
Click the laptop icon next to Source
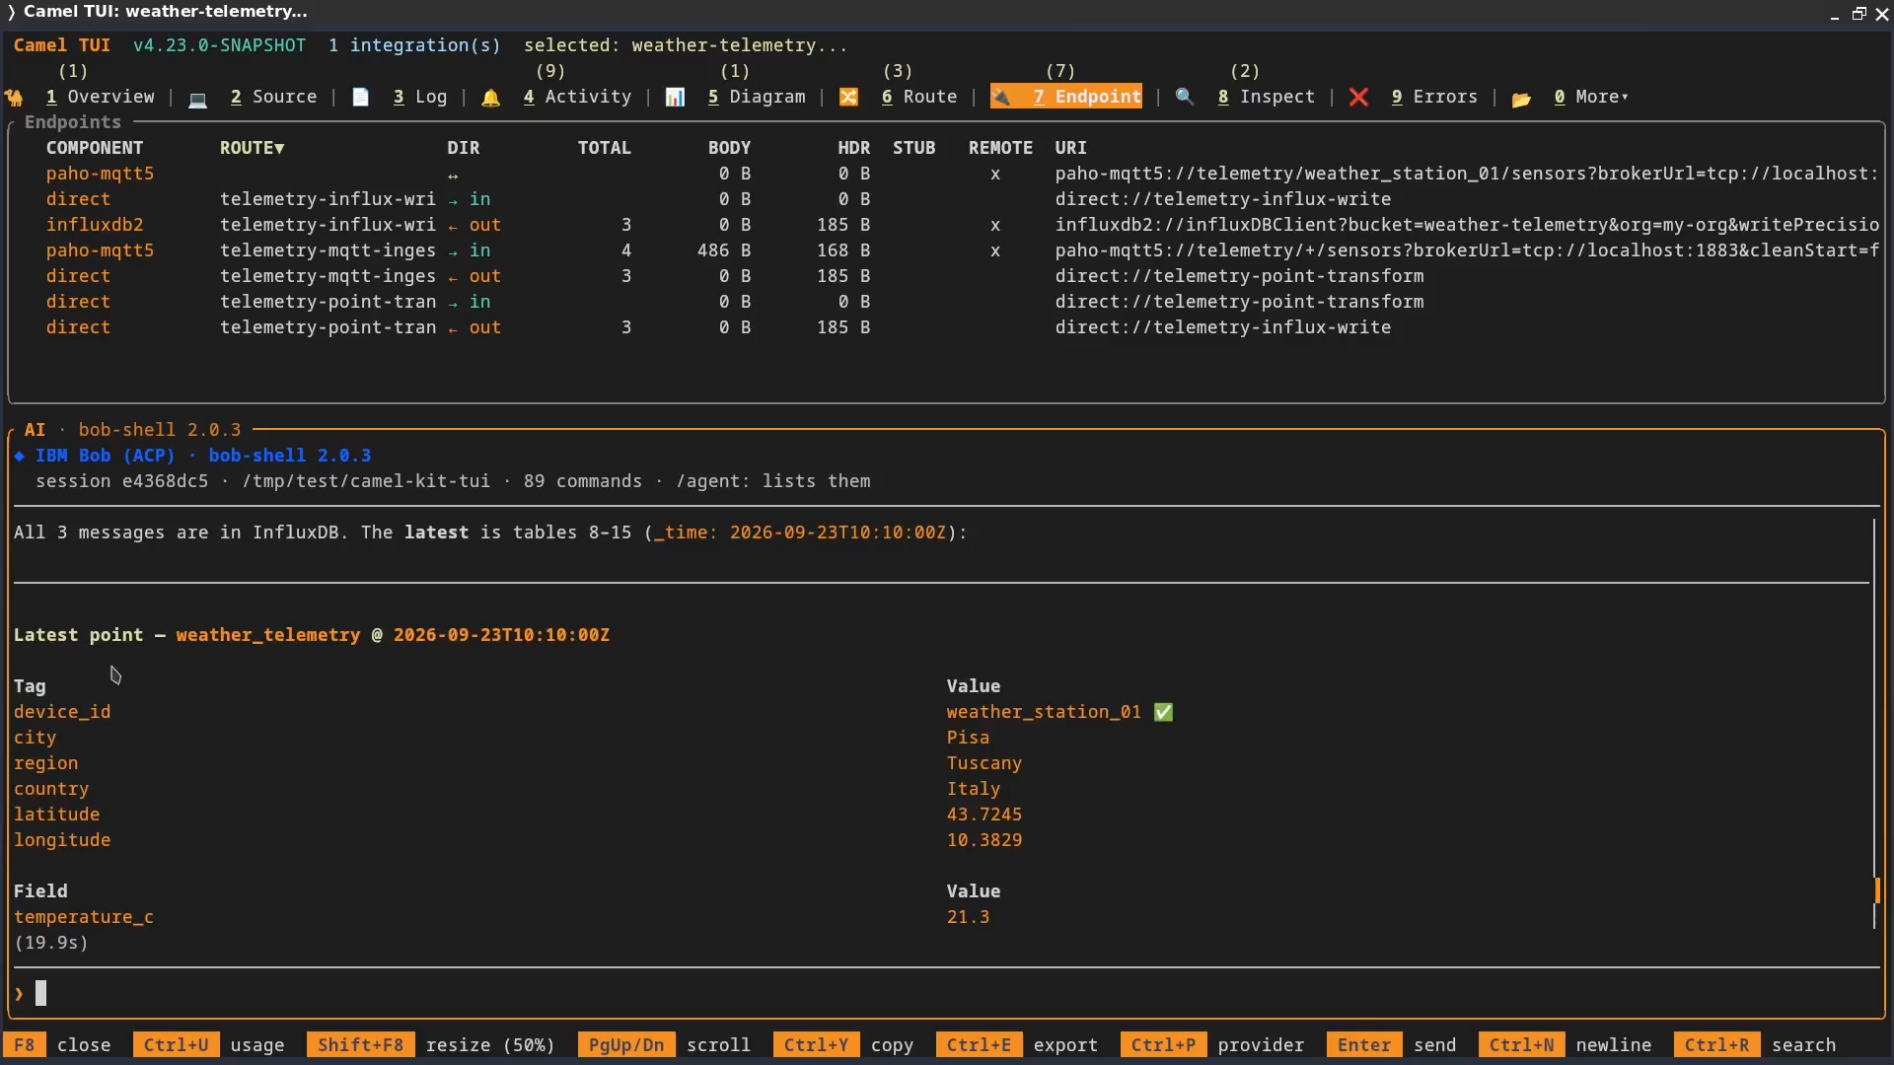tap(197, 98)
